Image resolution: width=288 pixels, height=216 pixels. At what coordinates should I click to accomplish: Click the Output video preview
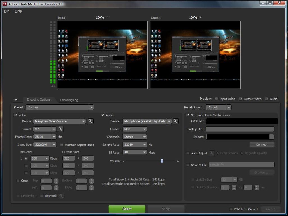(195, 55)
